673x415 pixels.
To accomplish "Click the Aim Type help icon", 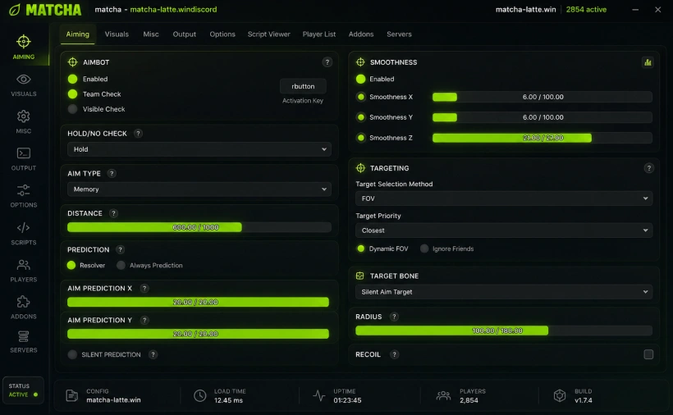I will (x=112, y=173).
